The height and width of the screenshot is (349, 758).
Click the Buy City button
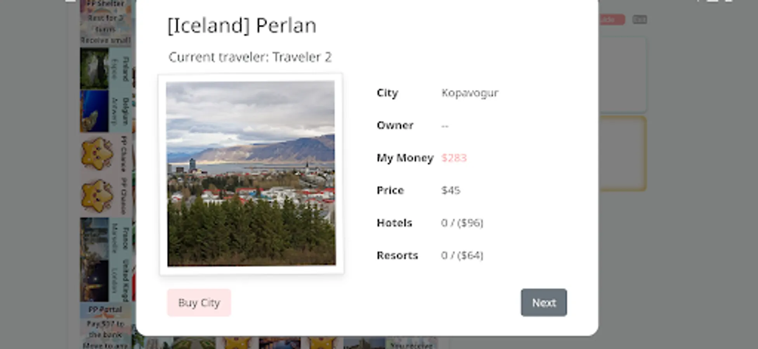[x=199, y=302]
